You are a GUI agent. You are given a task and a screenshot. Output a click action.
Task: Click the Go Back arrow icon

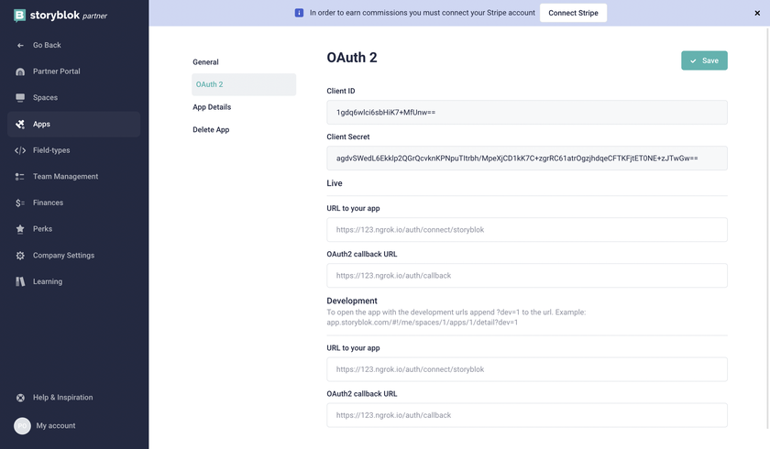[x=20, y=45]
